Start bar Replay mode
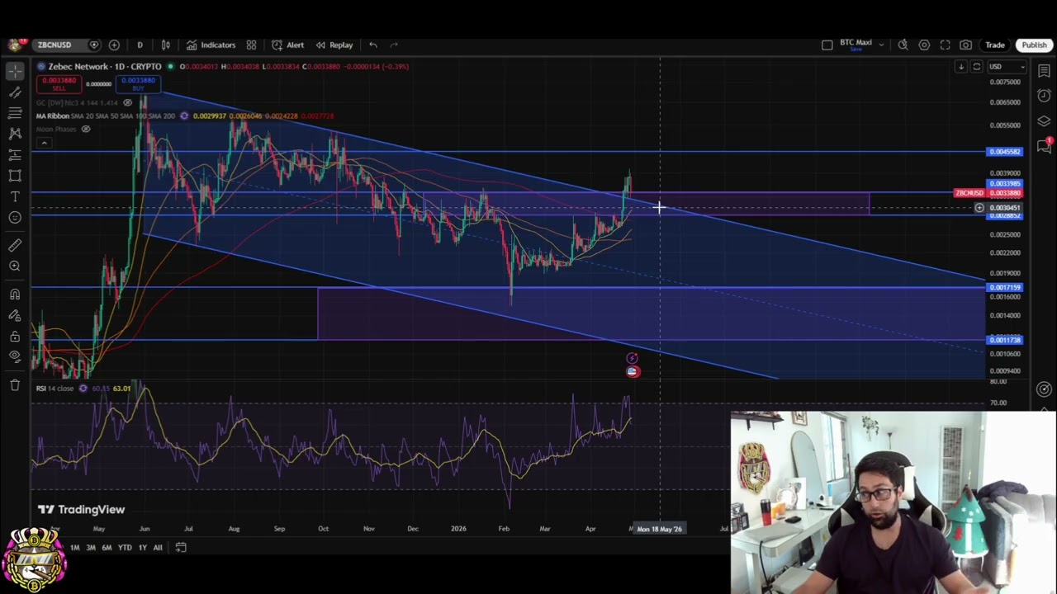This screenshot has width=1057, height=594. click(x=334, y=45)
